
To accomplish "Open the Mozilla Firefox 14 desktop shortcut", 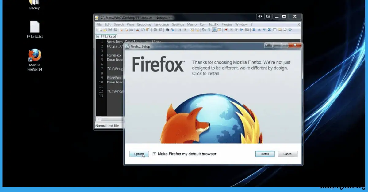I will click(x=35, y=60).
